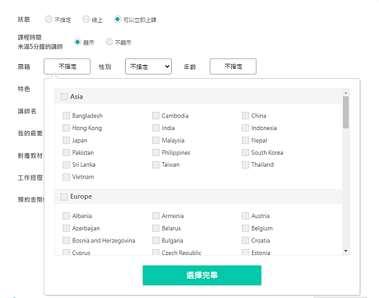
Task: Select the 不指定 status radio button
Action: click(49, 20)
